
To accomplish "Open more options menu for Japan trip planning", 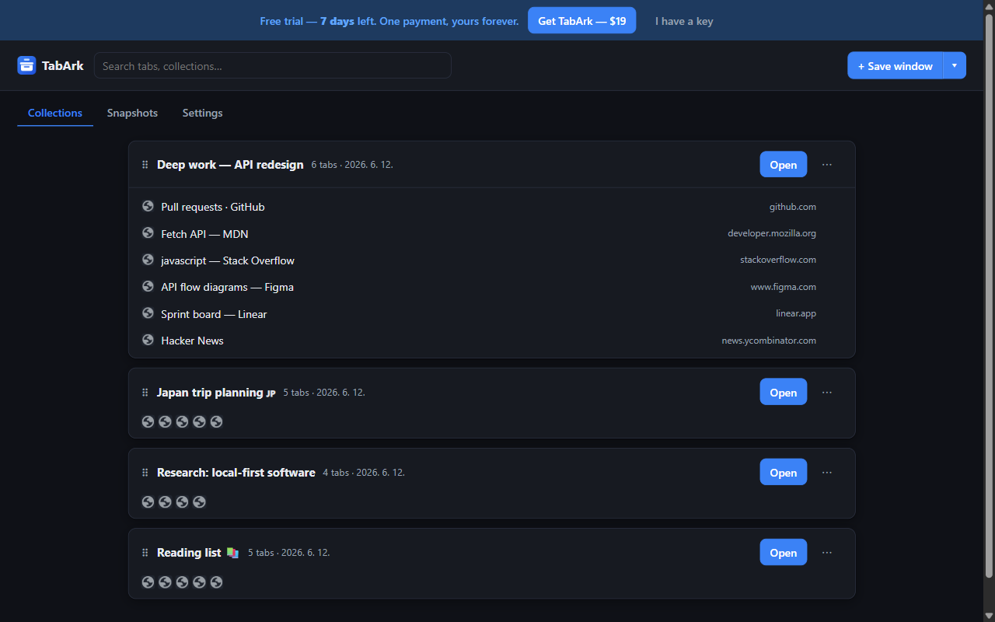I will [827, 393].
